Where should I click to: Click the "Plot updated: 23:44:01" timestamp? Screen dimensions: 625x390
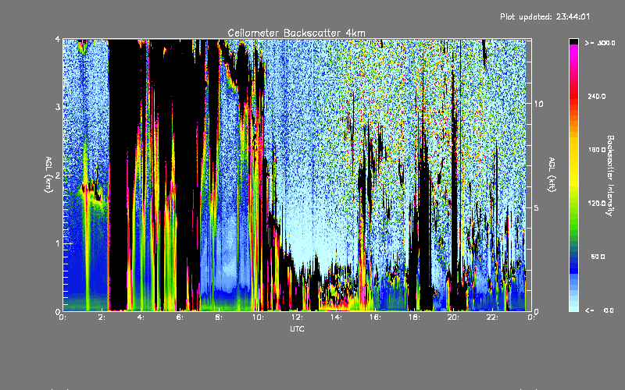(x=545, y=16)
